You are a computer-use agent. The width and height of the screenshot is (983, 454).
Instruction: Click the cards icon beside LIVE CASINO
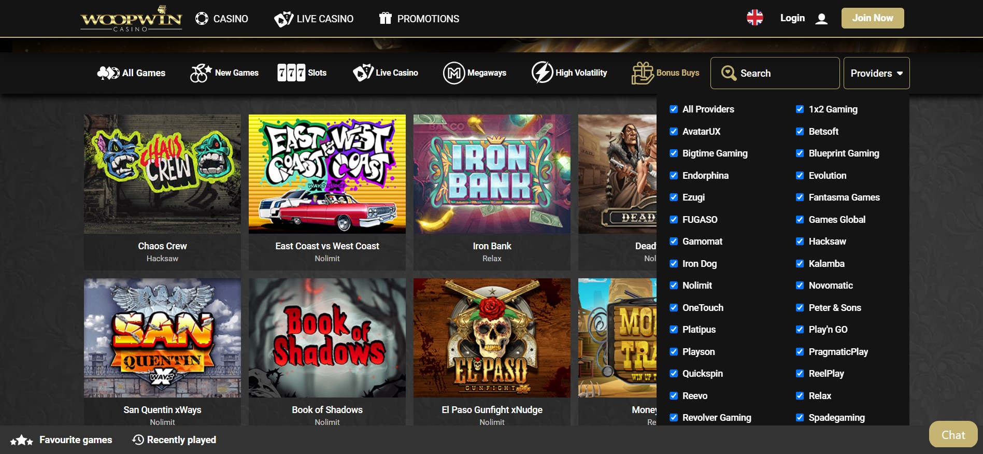283,19
